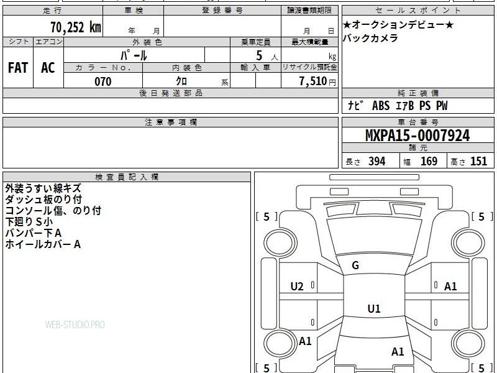Click the エアB airbag equipment entry

coord(405,106)
